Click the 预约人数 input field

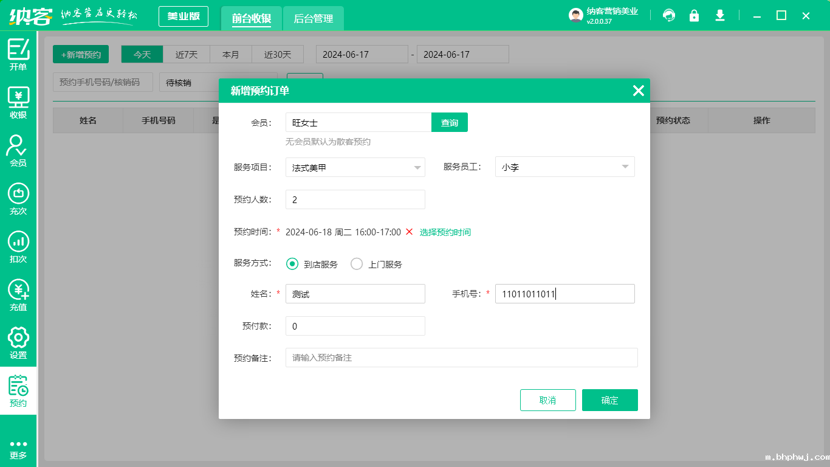(x=355, y=199)
